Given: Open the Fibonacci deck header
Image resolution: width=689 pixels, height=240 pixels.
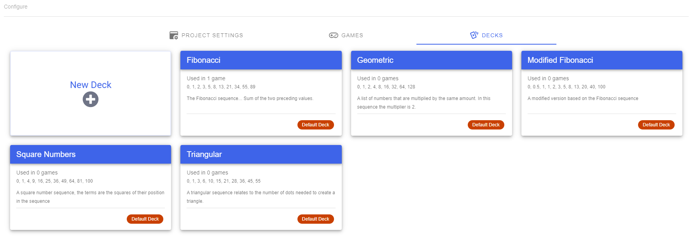Looking at the screenshot, I should [261, 60].
